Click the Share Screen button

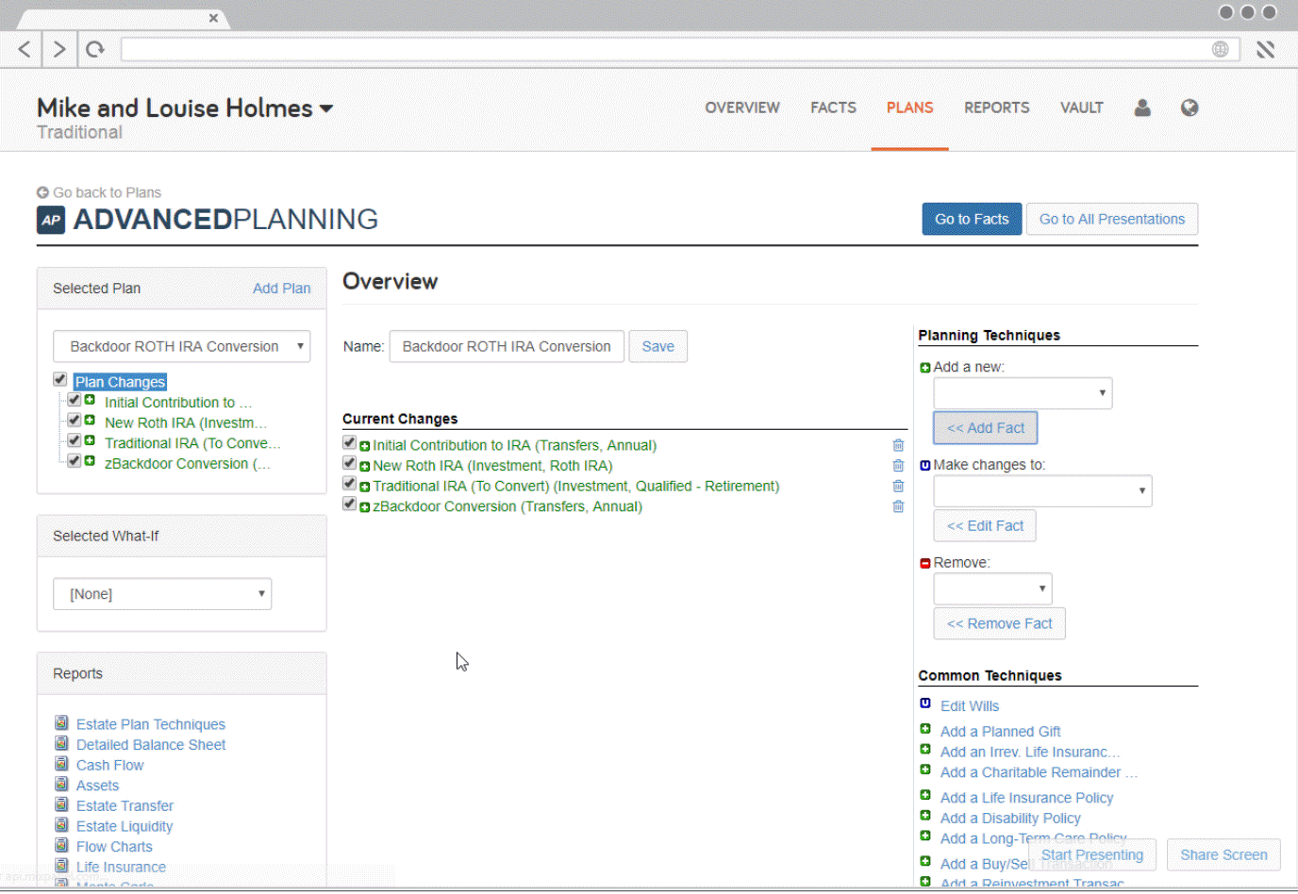pyautogui.click(x=1223, y=855)
